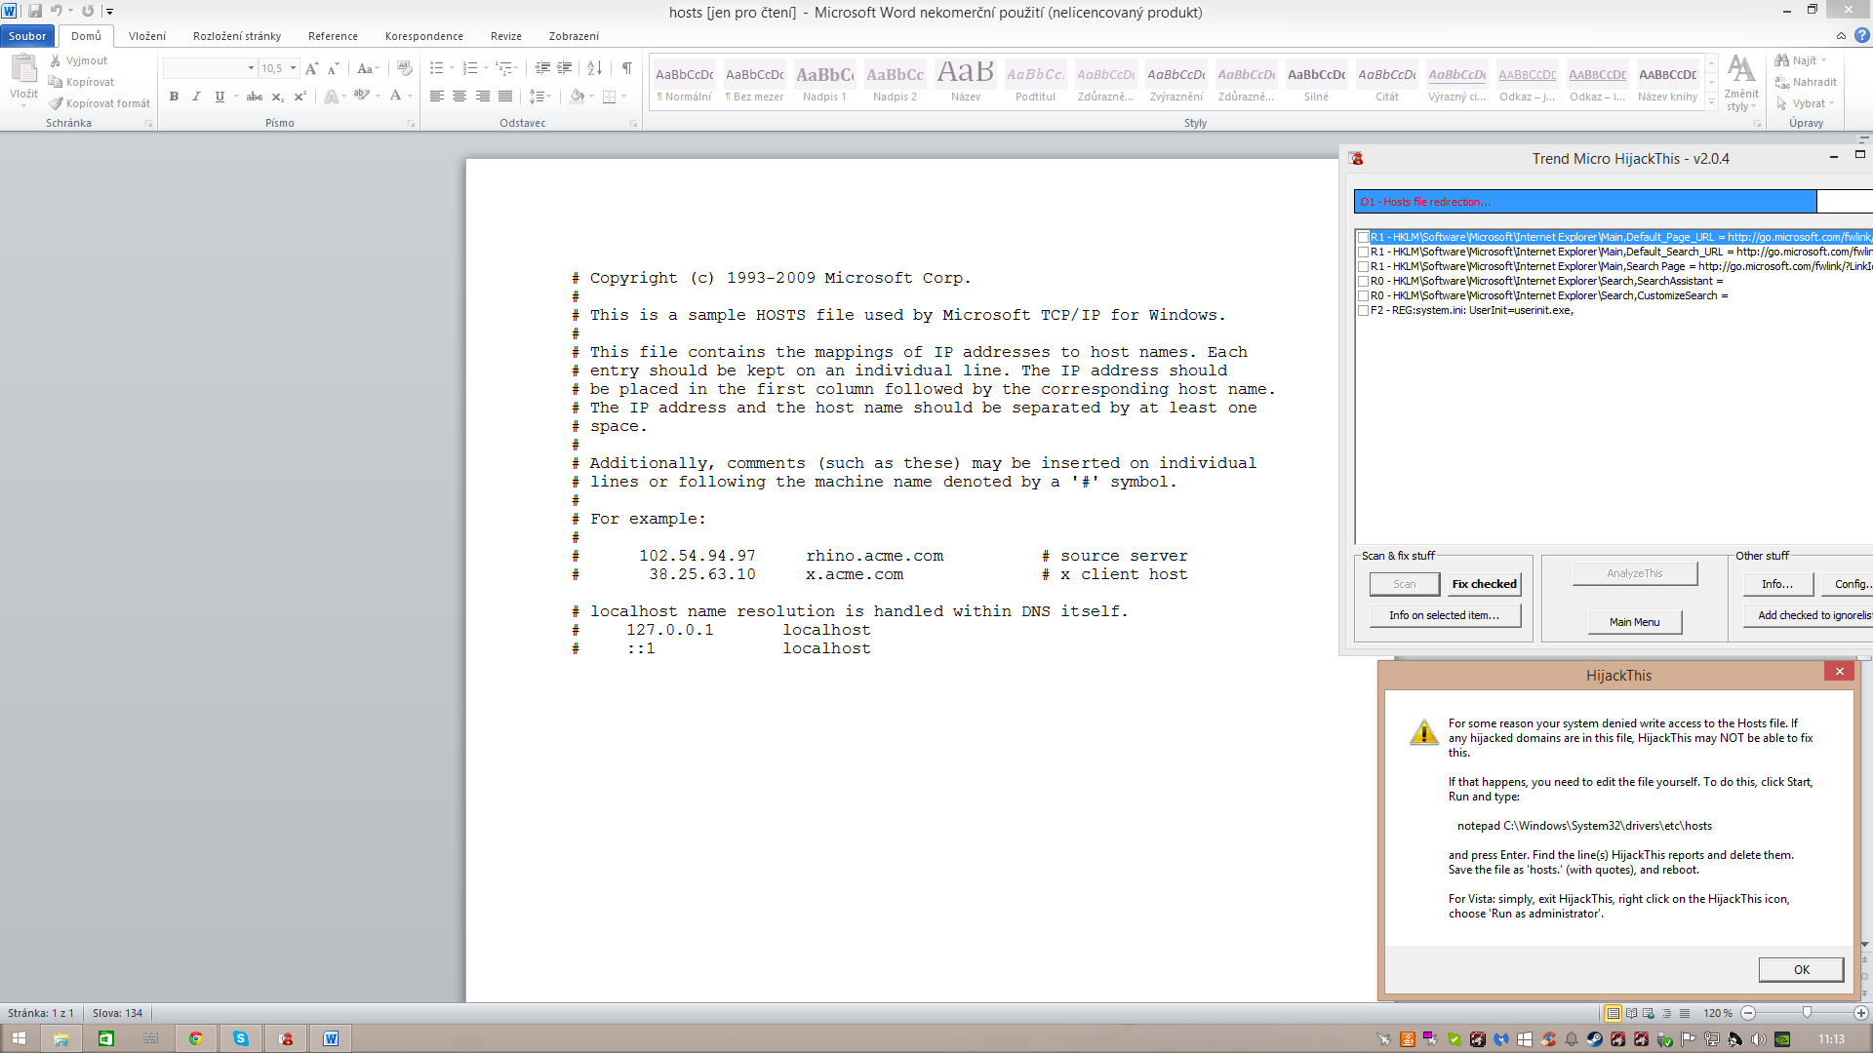Switch to the Vložení ribbon tab
Image resolution: width=1873 pixels, height=1053 pixels.
(147, 36)
